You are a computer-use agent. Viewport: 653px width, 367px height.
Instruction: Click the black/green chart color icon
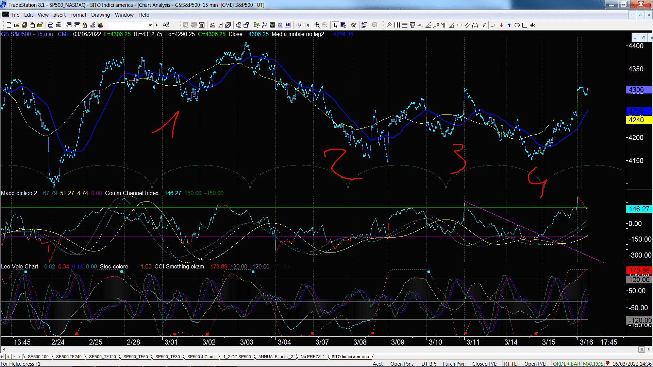coord(272,25)
